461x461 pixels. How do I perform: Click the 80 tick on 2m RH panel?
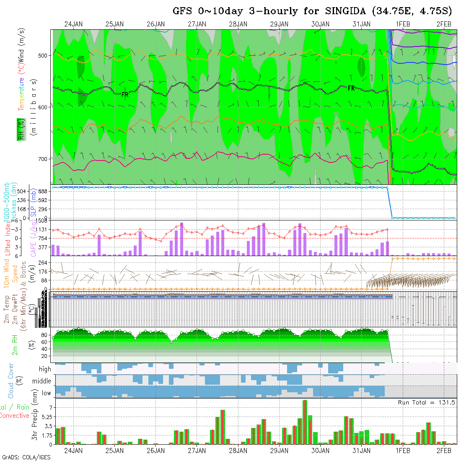44,335
